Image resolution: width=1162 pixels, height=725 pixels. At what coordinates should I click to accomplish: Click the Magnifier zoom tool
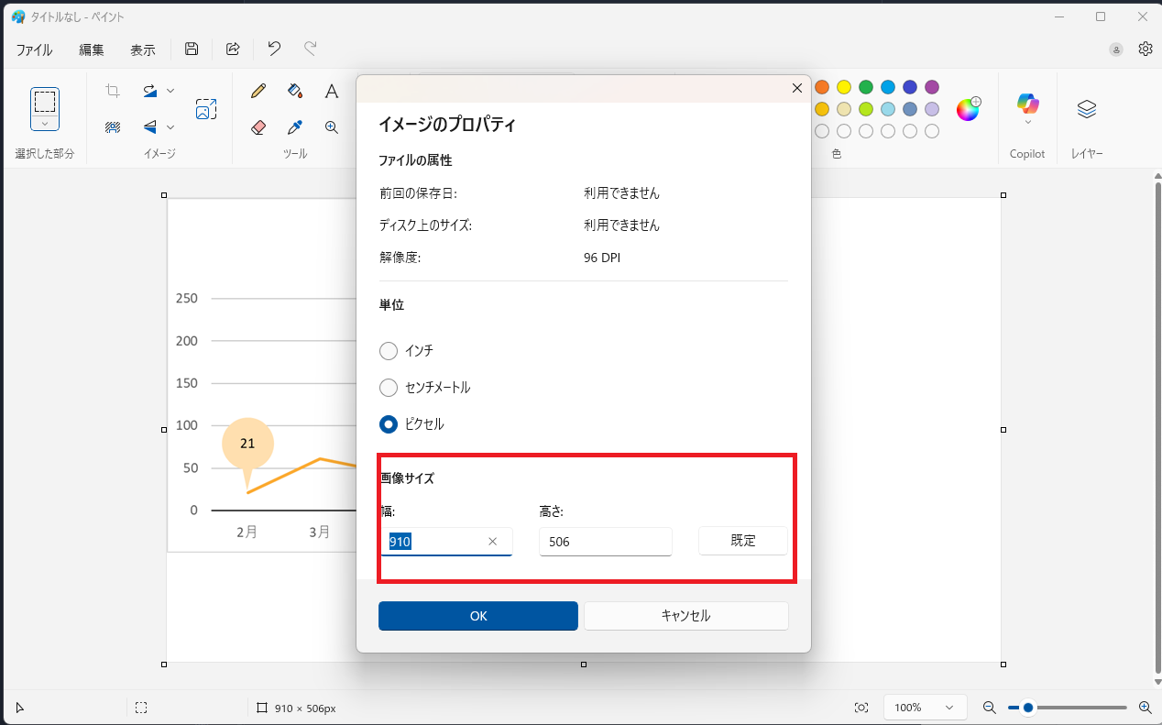point(332,127)
